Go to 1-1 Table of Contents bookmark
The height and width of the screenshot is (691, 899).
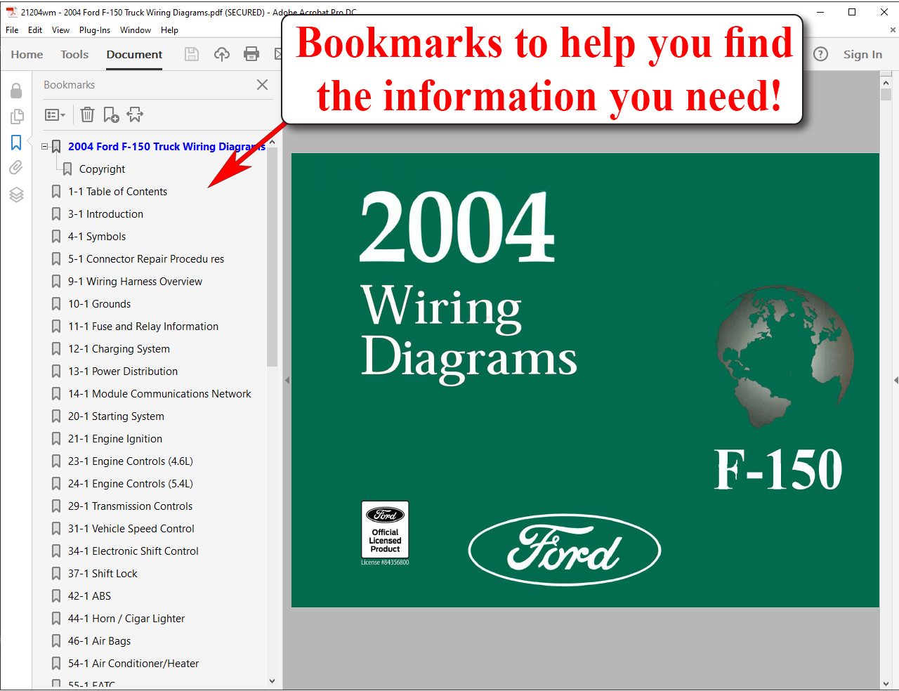coord(117,192)
